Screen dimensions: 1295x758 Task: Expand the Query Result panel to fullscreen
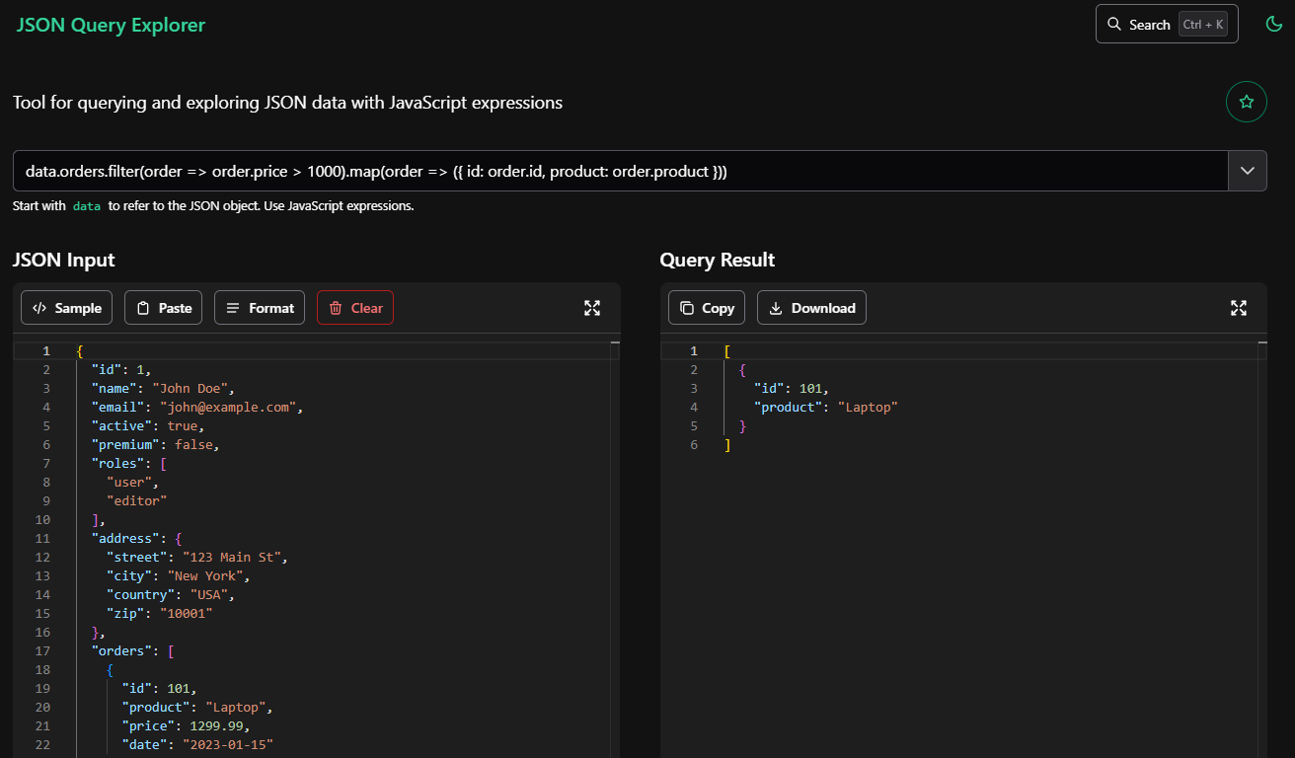(1239, 308)
